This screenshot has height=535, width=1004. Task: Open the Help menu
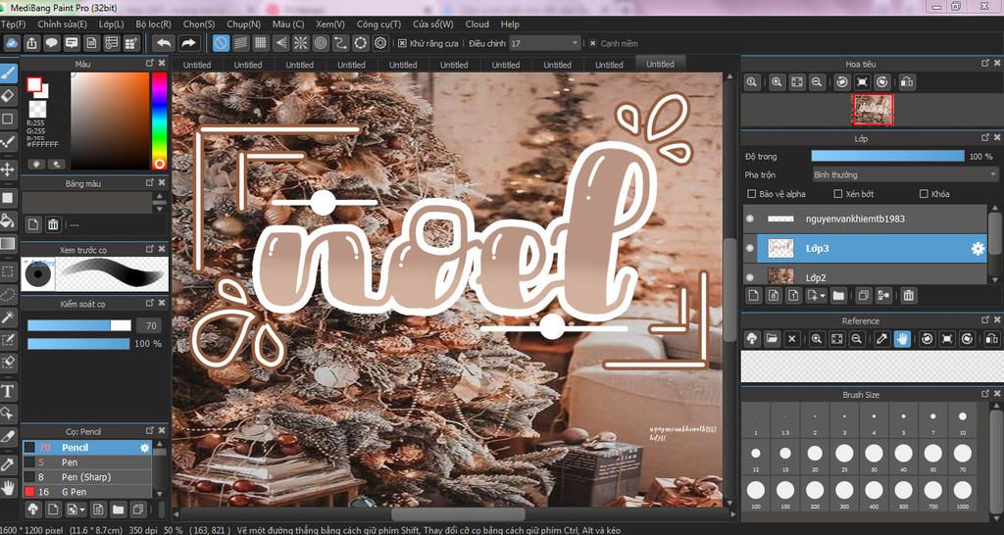click(x=510, y=24)
